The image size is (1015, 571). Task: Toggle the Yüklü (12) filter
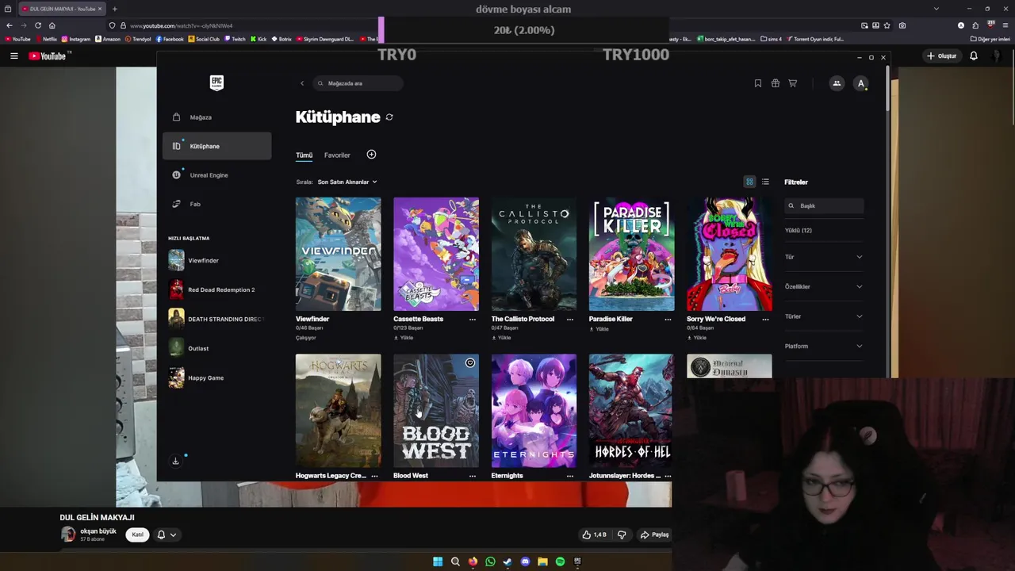coord(799,231)
